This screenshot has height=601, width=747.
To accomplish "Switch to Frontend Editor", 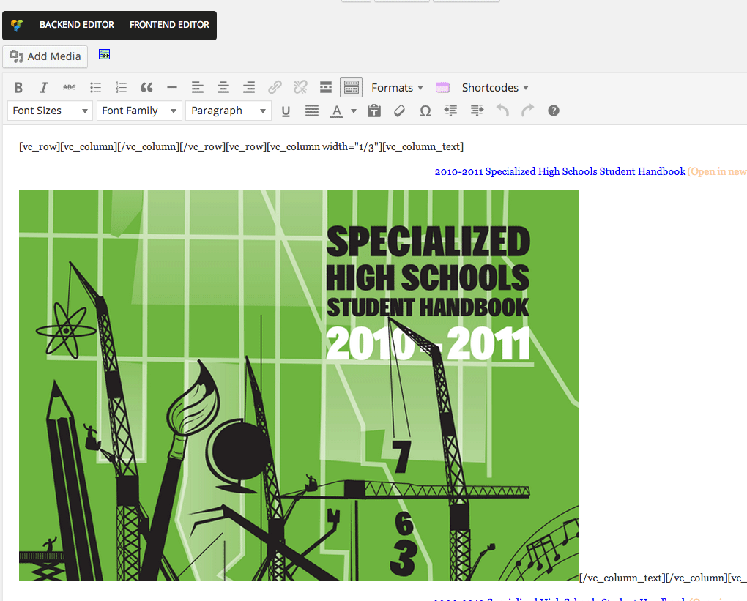I will click(x=169, y=25).
